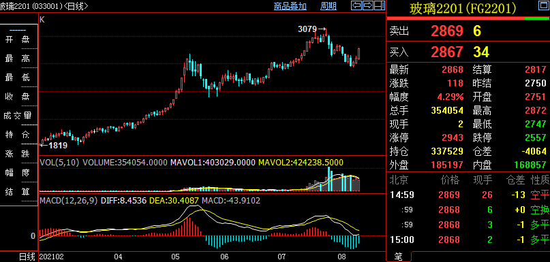Open the 周期 period link
This screenshot has width=550, height=262.
329,6
